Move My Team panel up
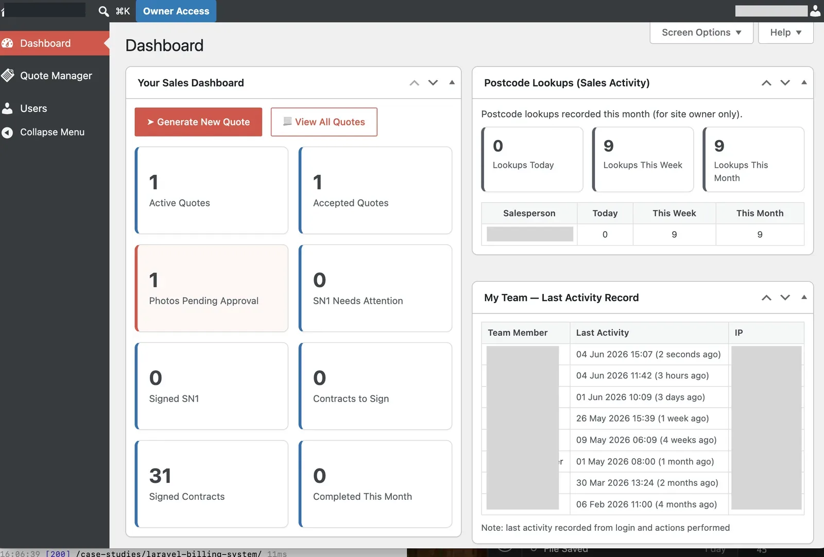This screenshot has height=557, width=824. 766,298
